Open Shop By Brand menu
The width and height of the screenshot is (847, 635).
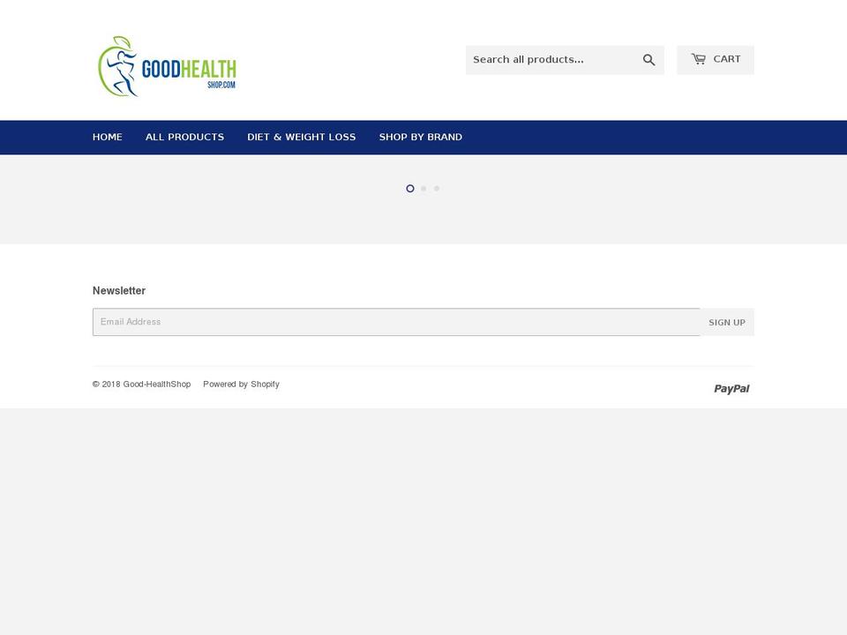tap(420, 138)
